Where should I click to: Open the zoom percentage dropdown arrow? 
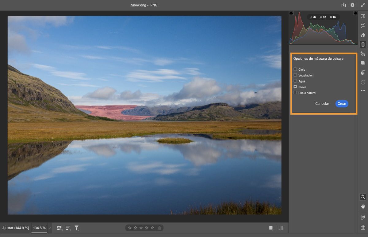pos(50,228)
